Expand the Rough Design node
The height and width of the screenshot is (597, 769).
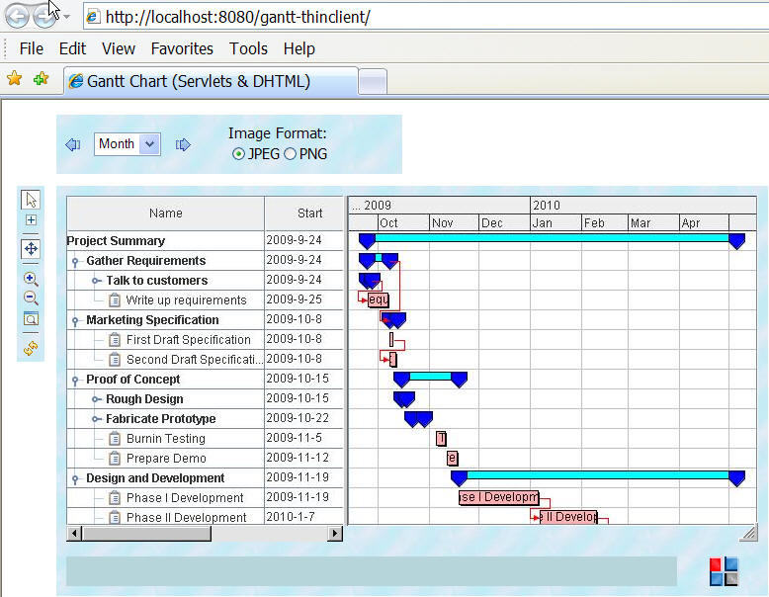(97, 399)
